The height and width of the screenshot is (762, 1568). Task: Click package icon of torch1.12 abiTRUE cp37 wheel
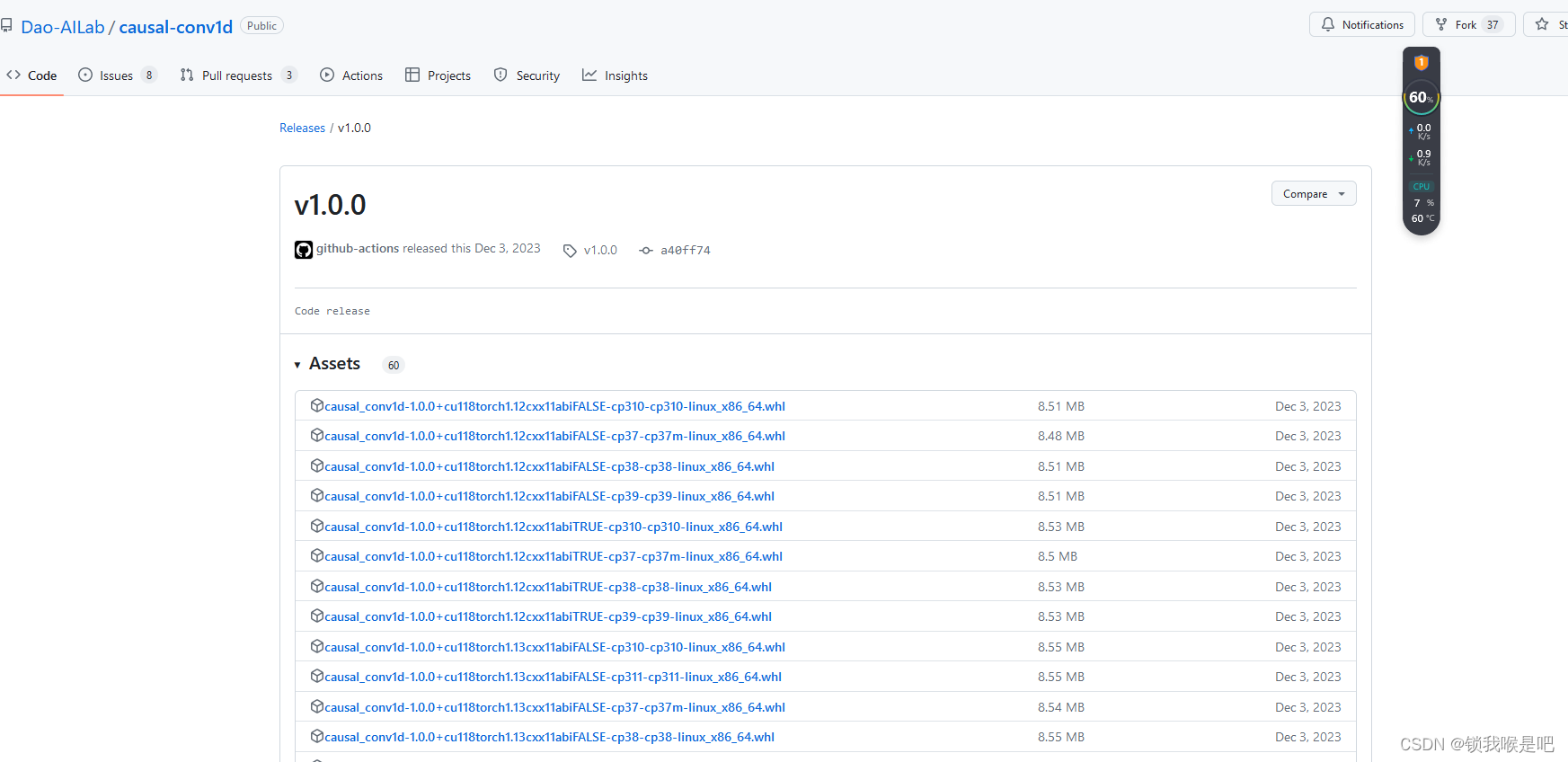[317, 555]
